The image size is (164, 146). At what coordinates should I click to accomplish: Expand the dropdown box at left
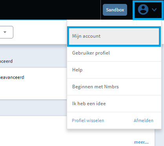[x=5, y=32]
